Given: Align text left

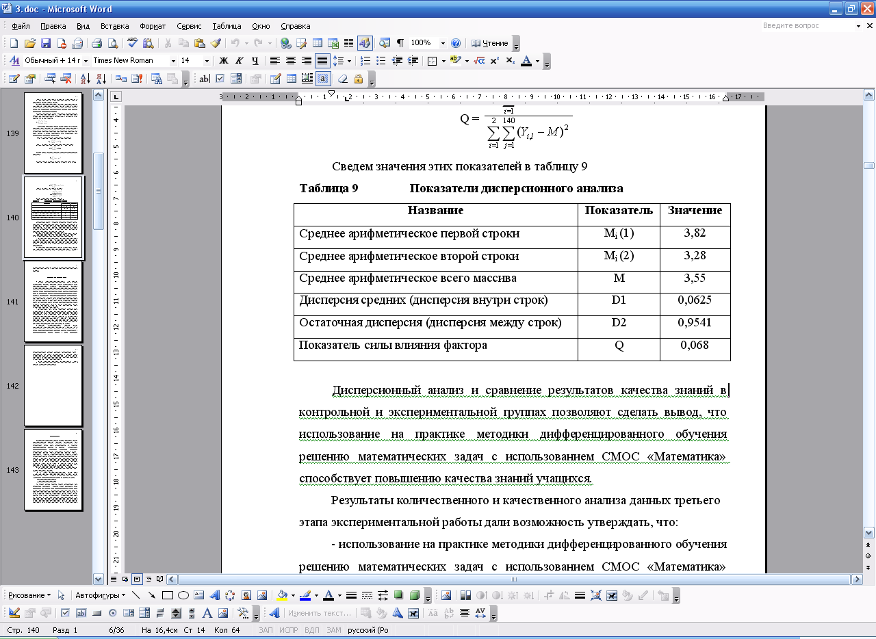Looking at the screenshot, I should pos(274,60).
